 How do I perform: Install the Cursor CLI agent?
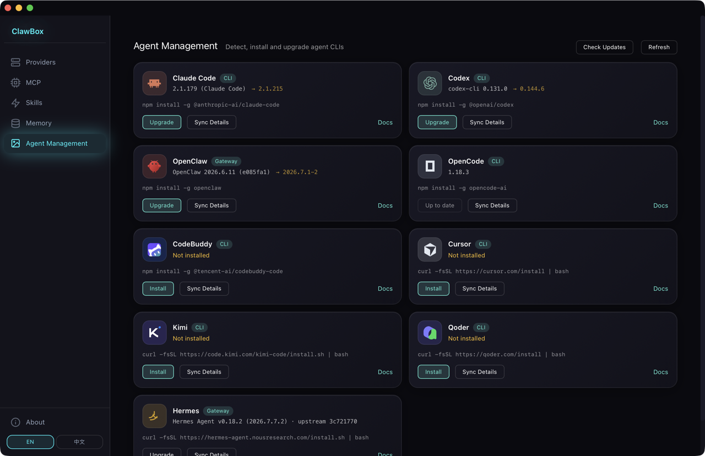pos(433,289)
